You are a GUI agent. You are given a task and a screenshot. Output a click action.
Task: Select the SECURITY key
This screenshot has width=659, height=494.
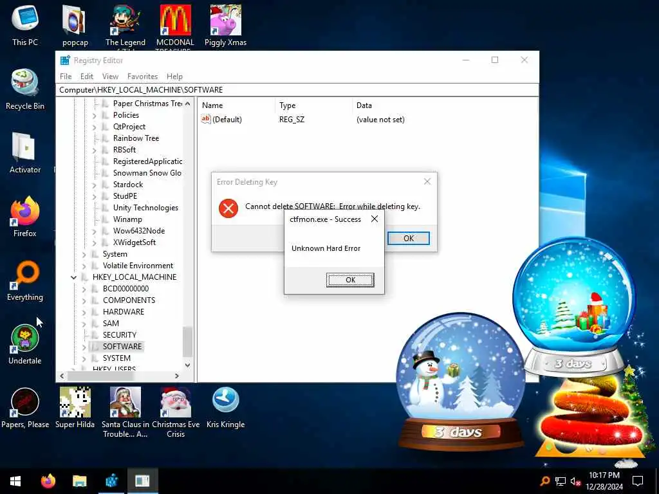119,334
